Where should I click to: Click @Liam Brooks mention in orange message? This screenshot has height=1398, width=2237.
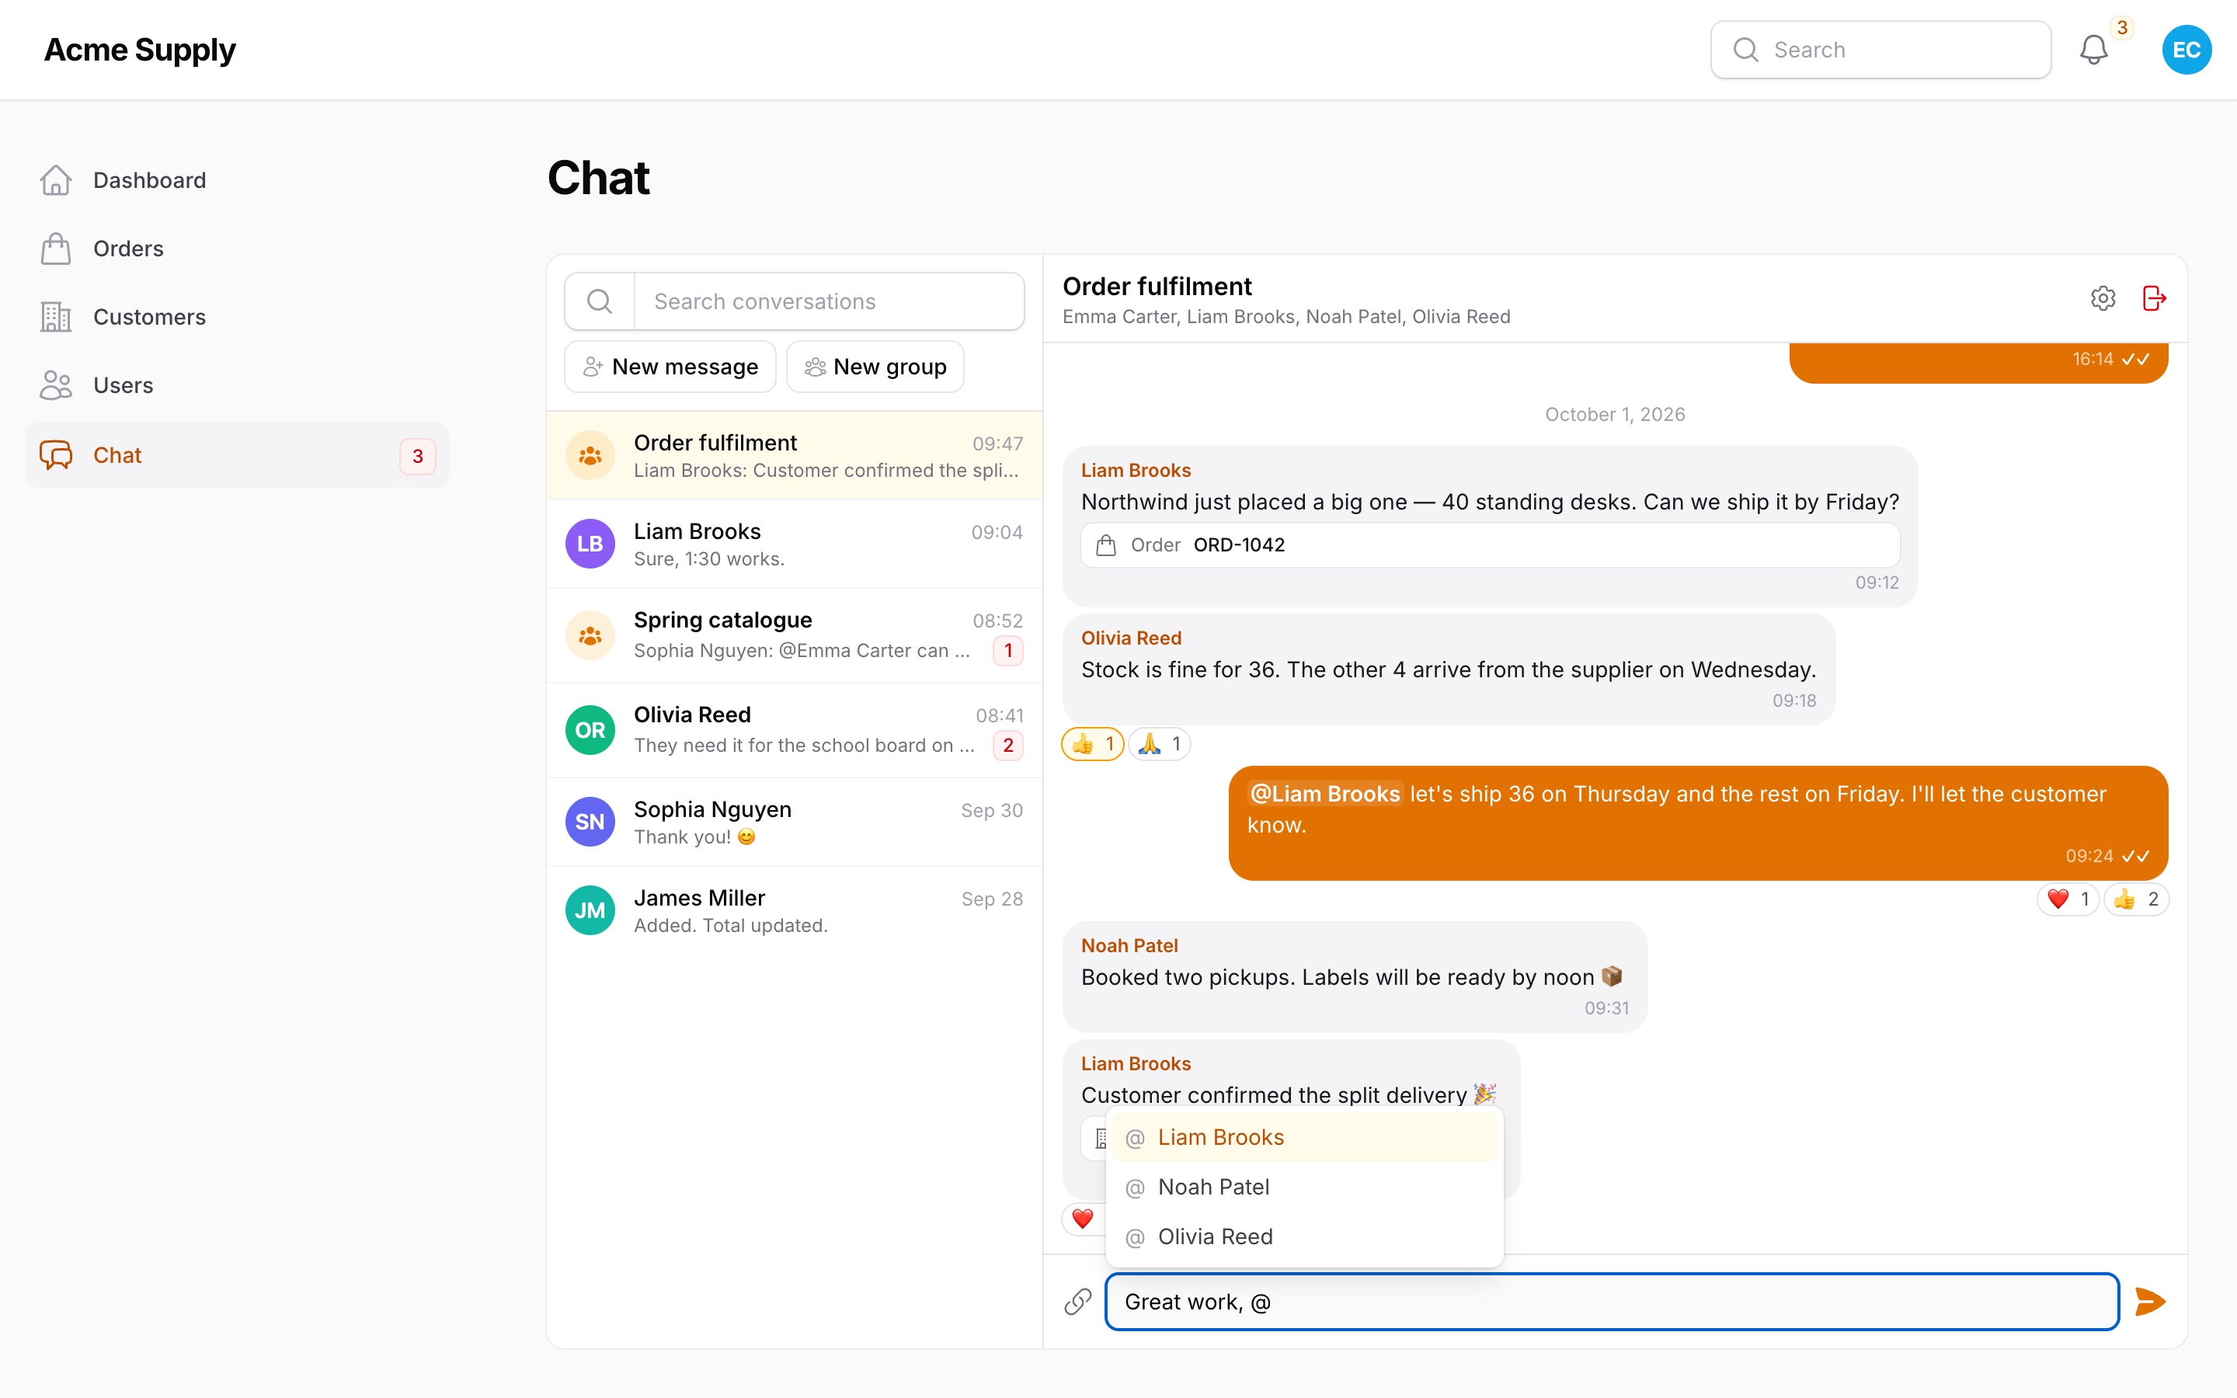1324,795
